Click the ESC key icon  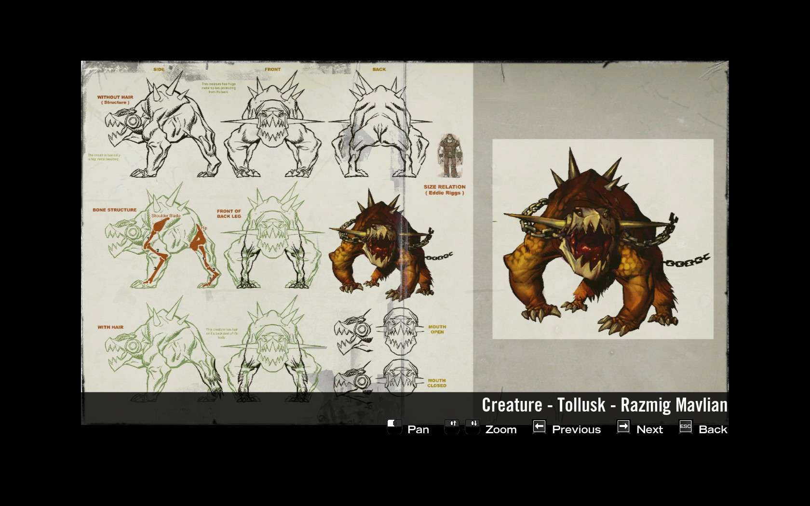click(686, 426)
